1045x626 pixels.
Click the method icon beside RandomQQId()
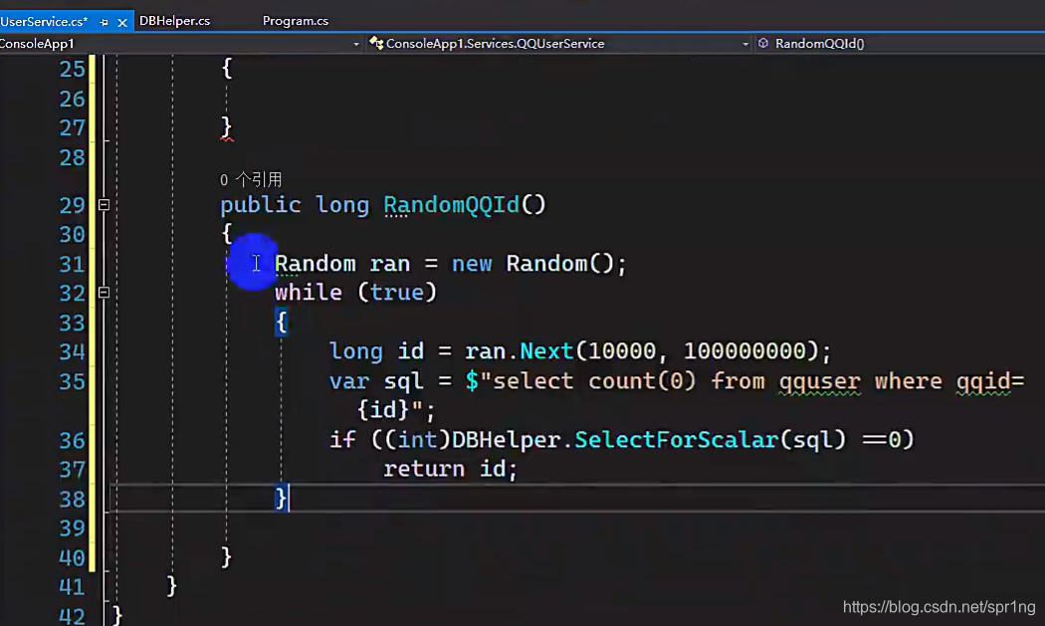tap(763, 44)
